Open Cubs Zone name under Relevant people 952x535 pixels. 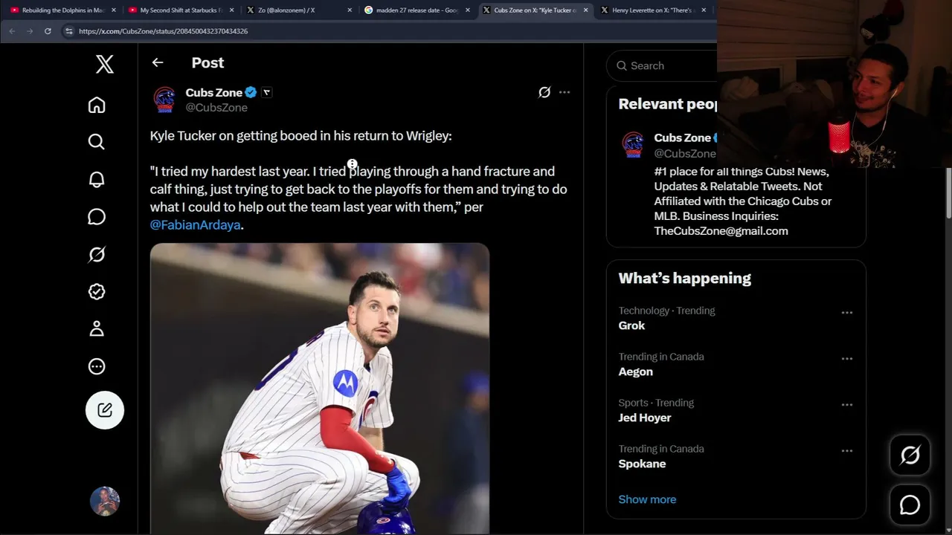pos(683,137)
